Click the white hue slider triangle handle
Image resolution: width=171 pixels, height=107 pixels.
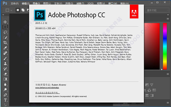tap(162, 69)
